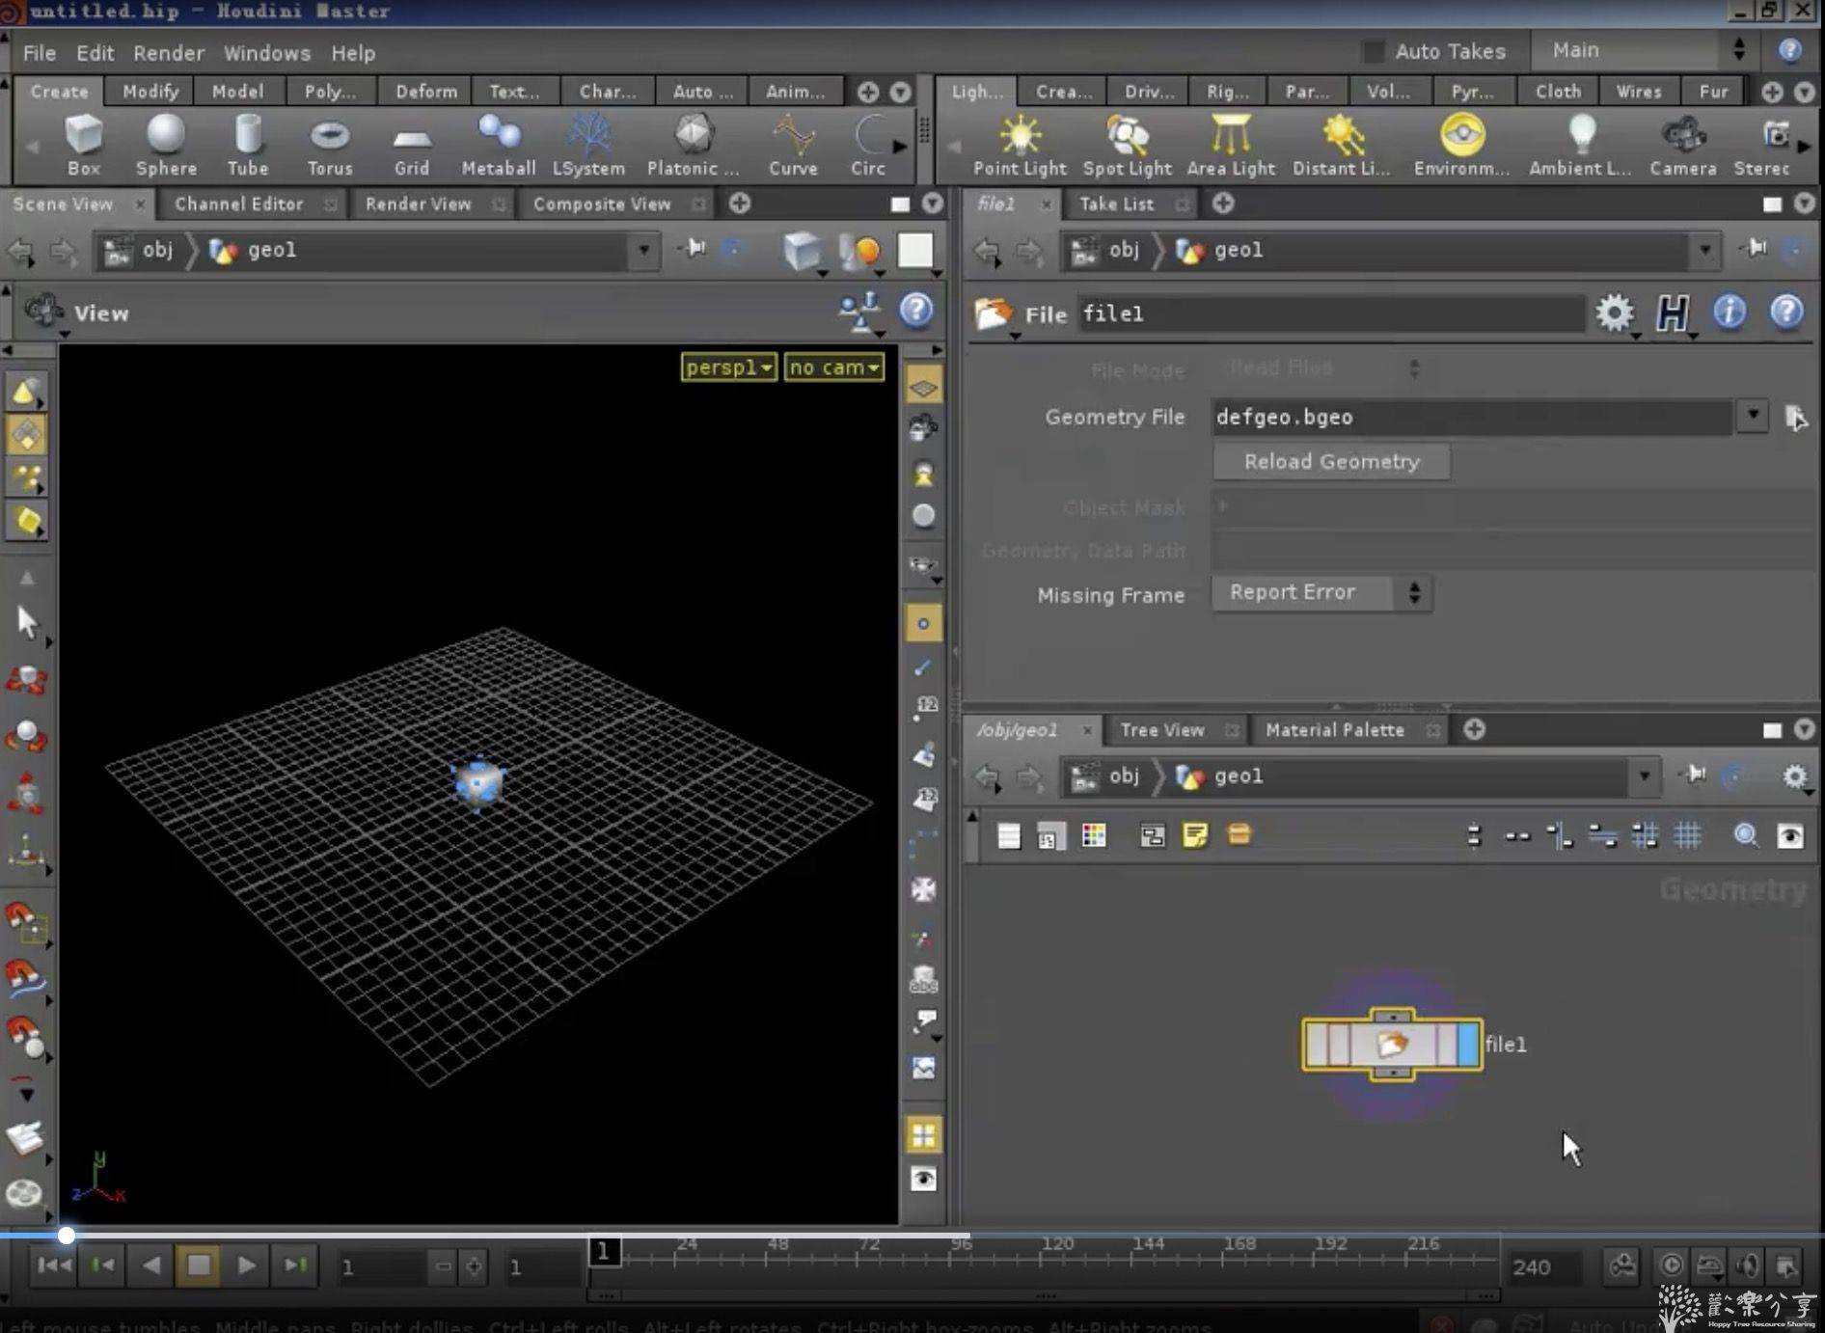Toggle the file1 node display flag
The width and height of the screenshot is (1825, 1333).
coord(1468,1045)
